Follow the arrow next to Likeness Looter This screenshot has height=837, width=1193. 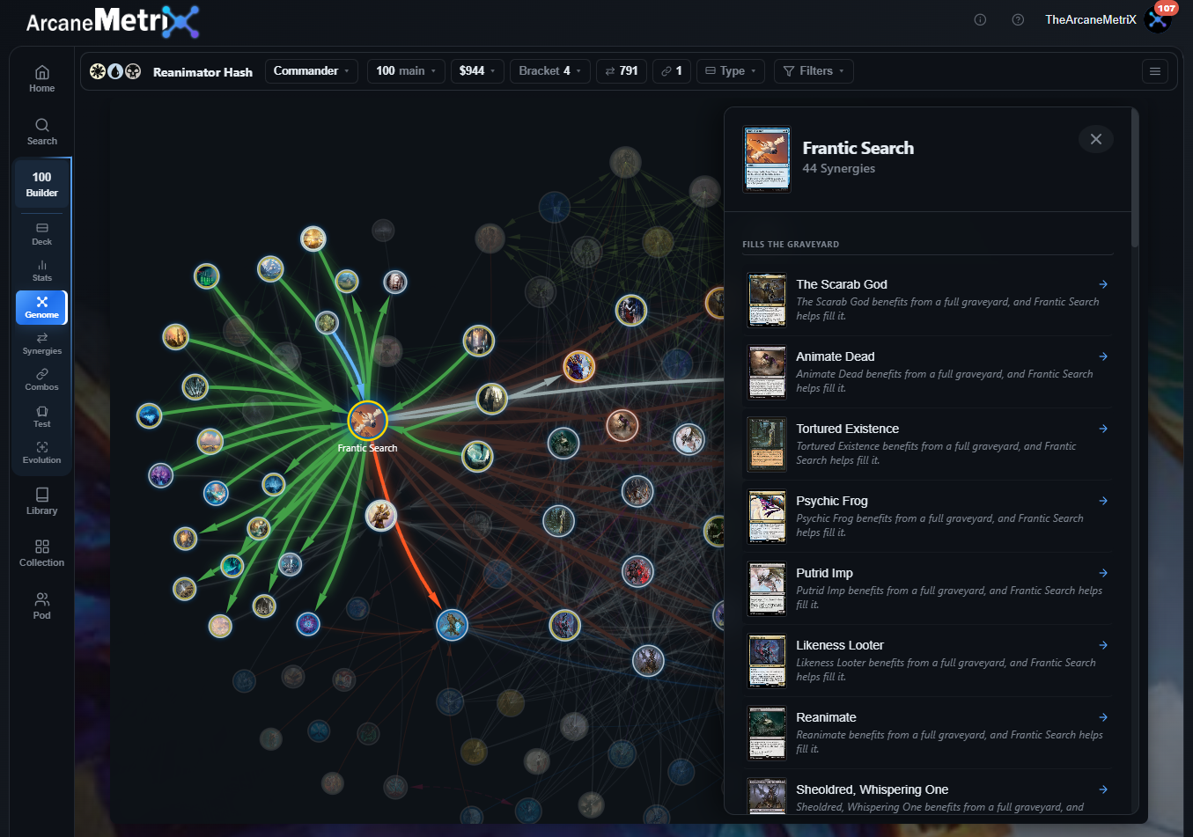click(x=1103, y=645)
